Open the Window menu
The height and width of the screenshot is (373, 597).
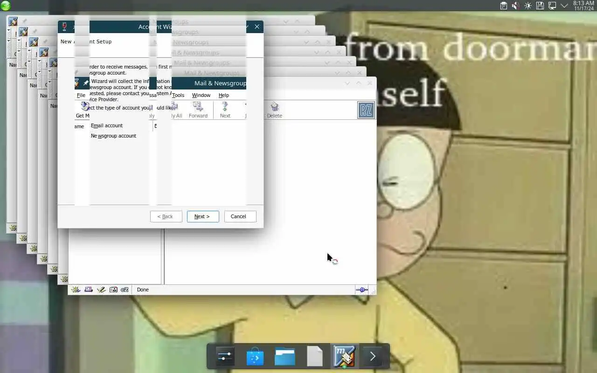(201, 95)
